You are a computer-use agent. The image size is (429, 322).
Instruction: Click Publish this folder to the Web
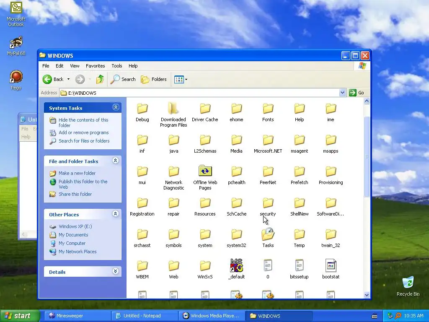83,184
